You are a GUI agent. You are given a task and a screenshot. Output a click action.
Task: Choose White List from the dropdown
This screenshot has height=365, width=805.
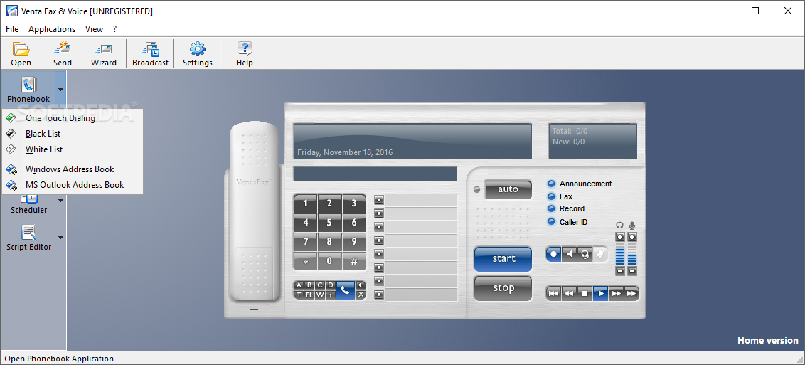(x=72, y=149)
